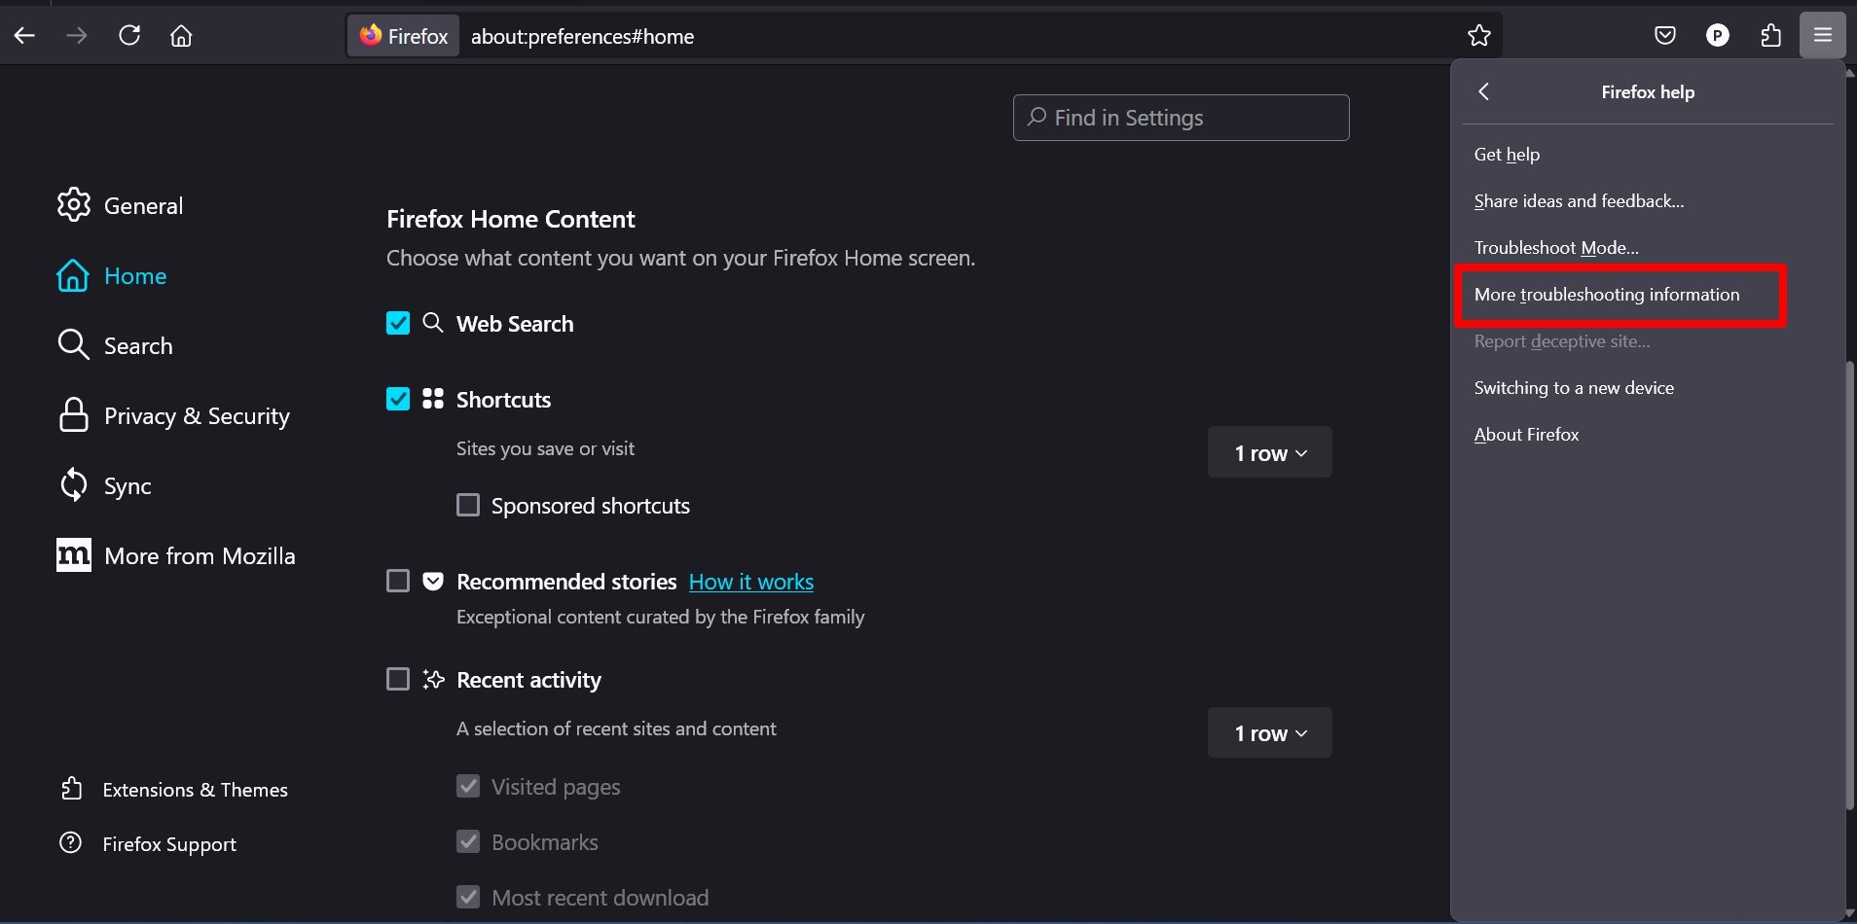1857x924 pixels.
Task: Click the Home toolbar icon
Action: pyautogui.click(x=181, y=36)
